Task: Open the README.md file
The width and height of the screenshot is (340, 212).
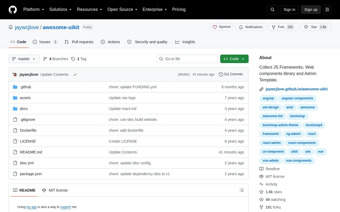Action: tap(31, 152)
